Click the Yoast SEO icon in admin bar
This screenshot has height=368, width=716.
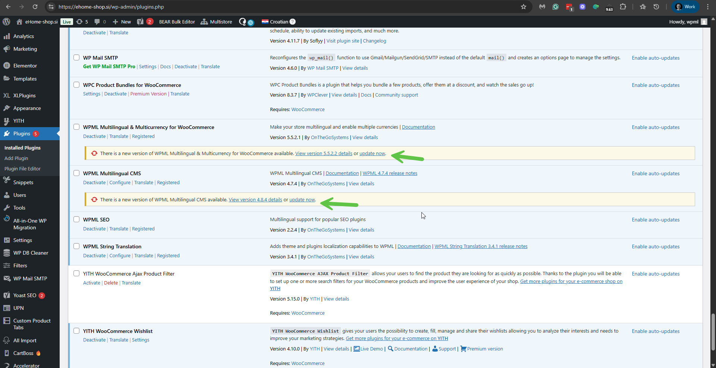point(141,22)
